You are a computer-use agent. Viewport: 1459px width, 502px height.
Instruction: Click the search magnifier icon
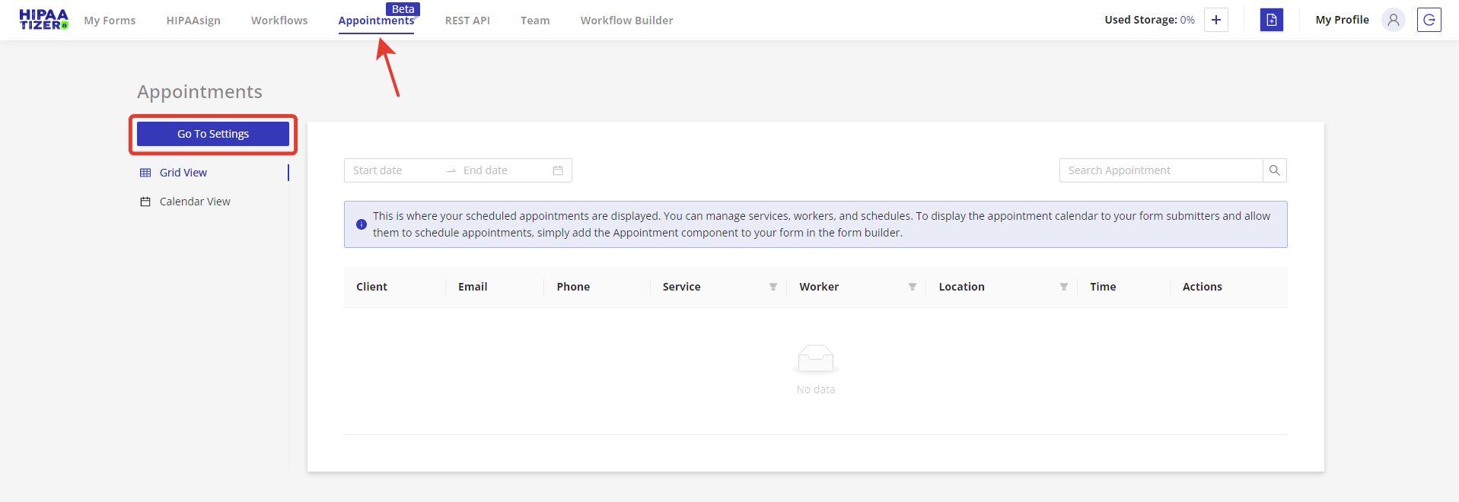[x=1274, y=170]
